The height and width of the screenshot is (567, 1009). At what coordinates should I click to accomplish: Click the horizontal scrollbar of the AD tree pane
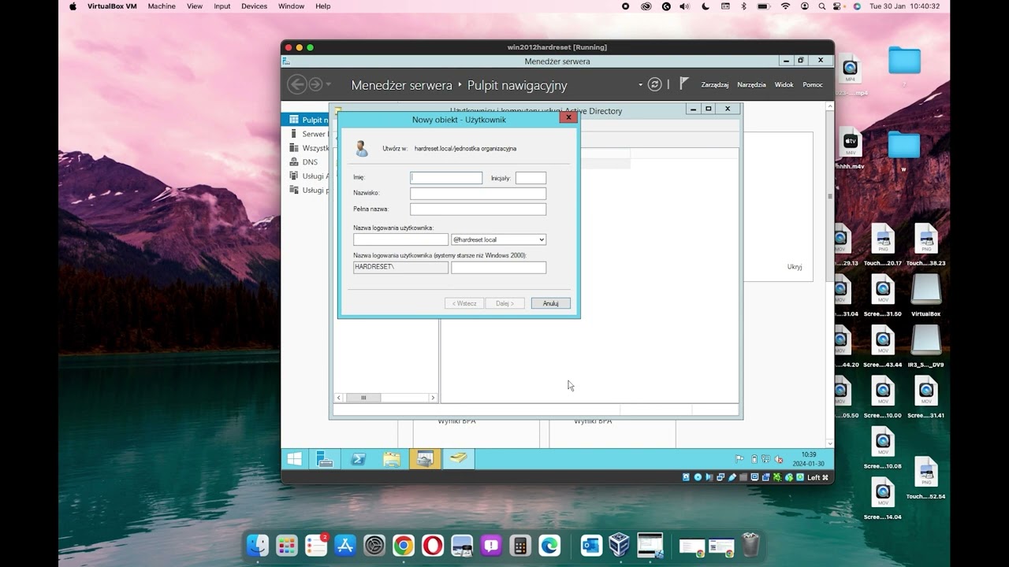tap(385, 398)
